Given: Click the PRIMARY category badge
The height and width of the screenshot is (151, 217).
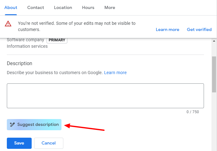Looking at the screenshot, I should pos(57,40).
